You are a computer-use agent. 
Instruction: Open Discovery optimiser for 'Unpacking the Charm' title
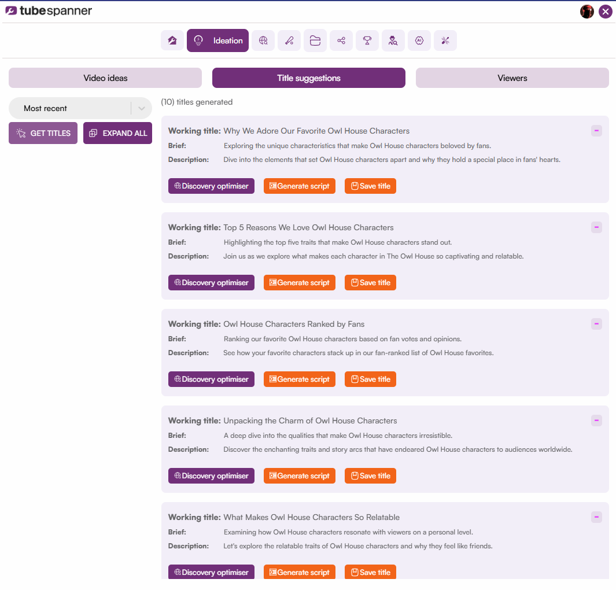point(211,475)
